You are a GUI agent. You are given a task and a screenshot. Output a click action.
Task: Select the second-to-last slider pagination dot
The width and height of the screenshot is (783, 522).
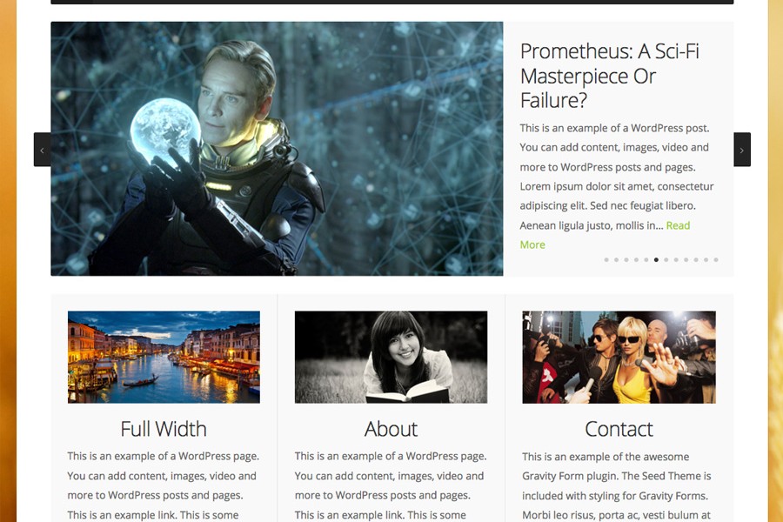706,260
